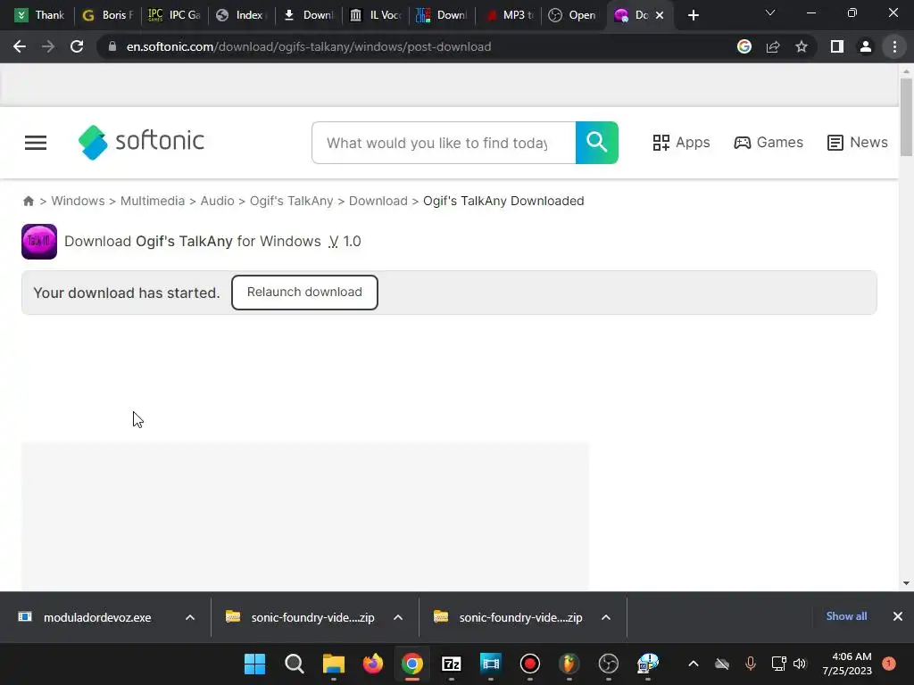914x685 pixels.
Task: Open the Windows Start menu
Action: point(254,664)
